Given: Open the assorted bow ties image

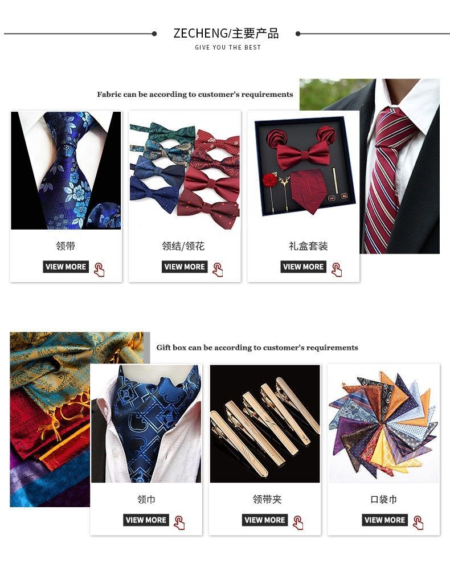Looking at the screenshot, I should tap(185, 170).
